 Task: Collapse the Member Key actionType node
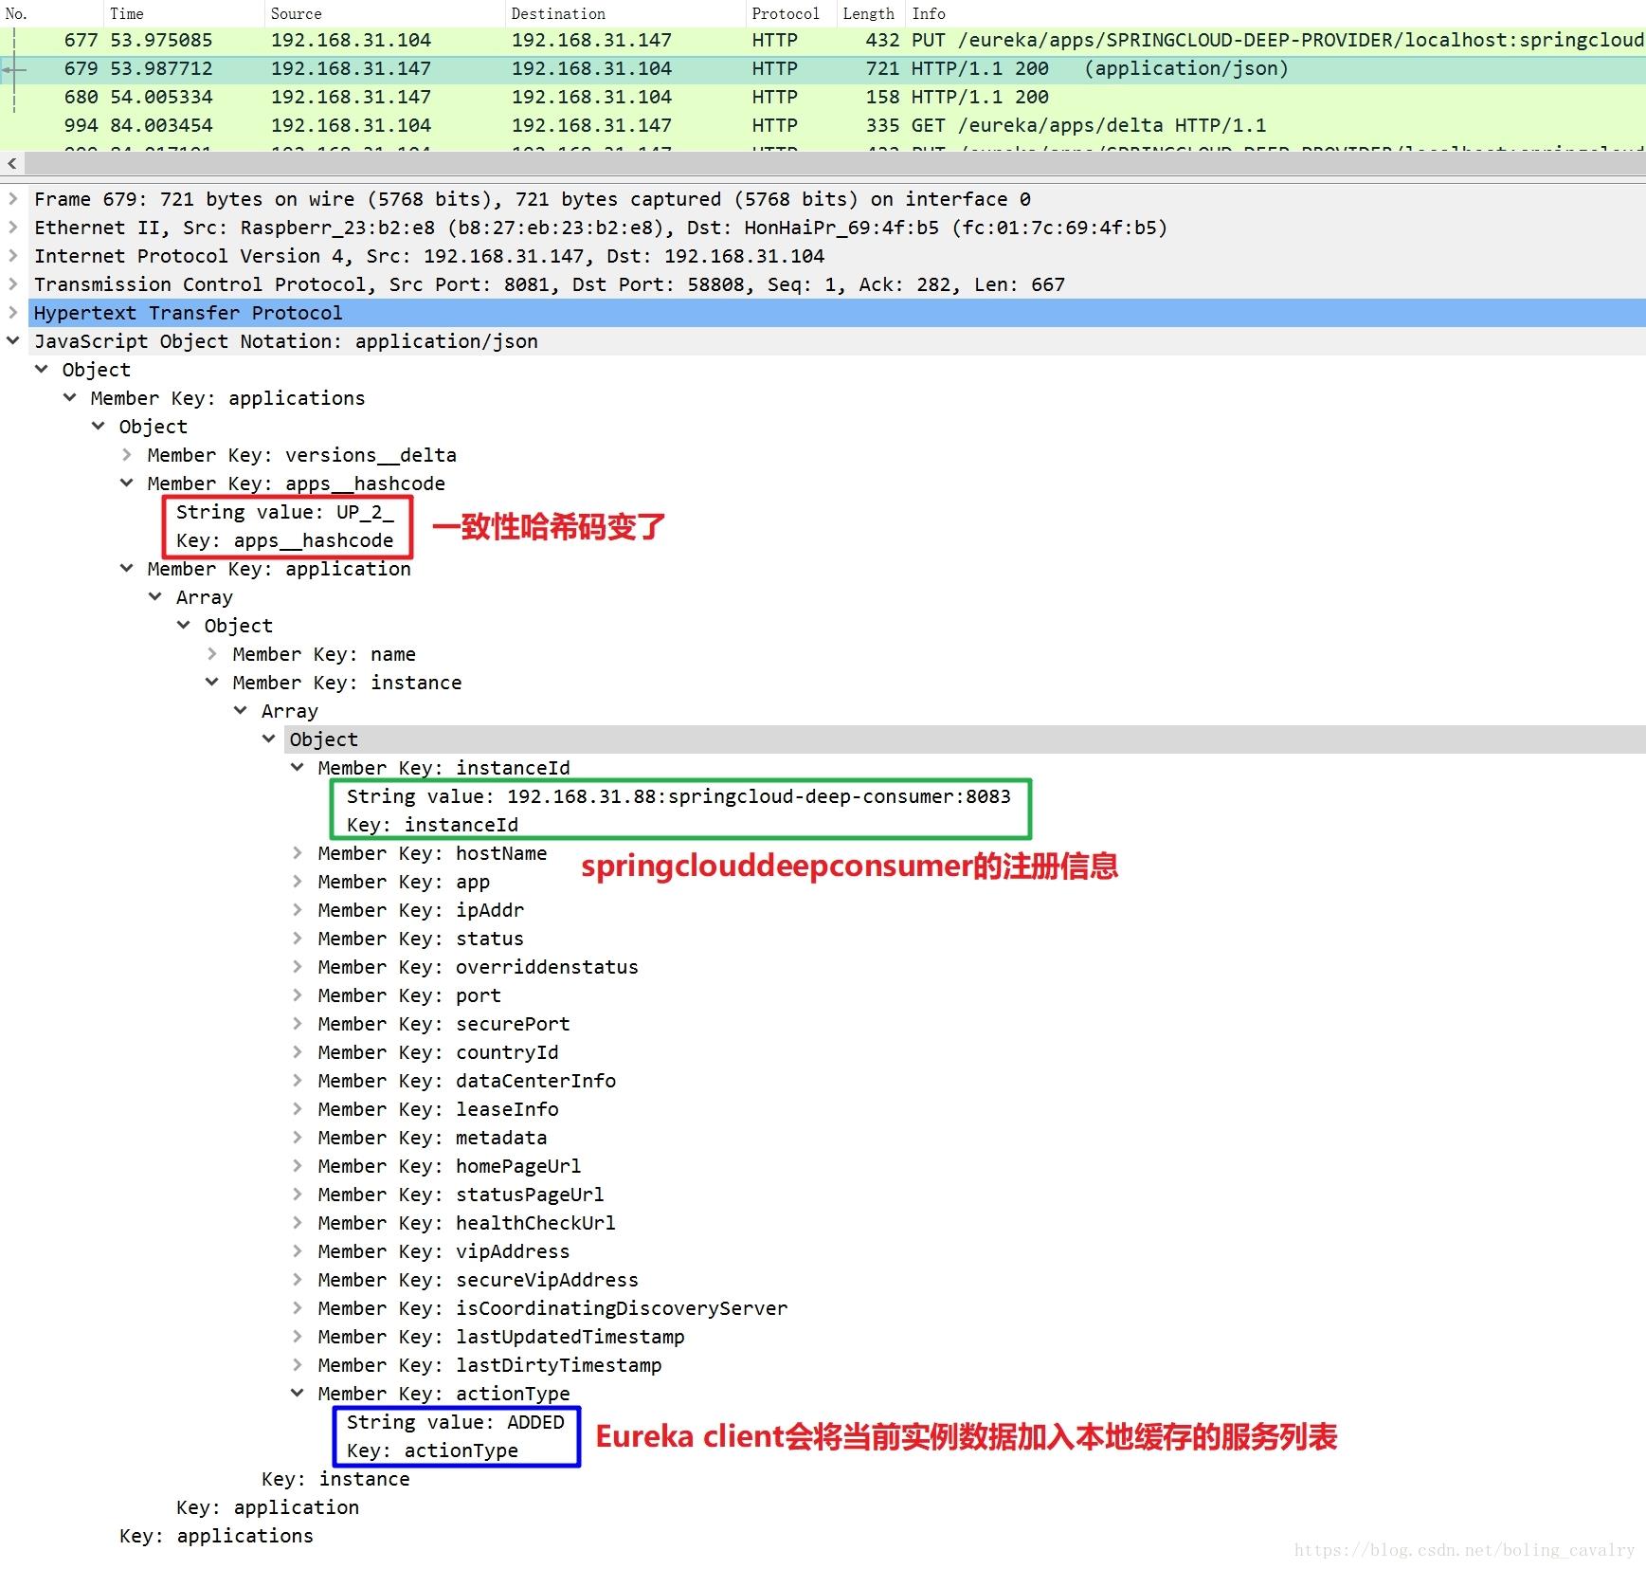(x=298, y=1394)
